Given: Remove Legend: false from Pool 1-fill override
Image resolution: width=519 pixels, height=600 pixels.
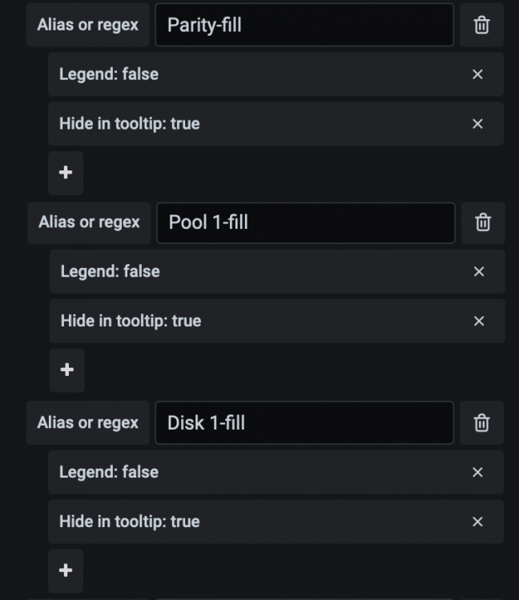Looking at the screenshot, I should coord(479,272).
